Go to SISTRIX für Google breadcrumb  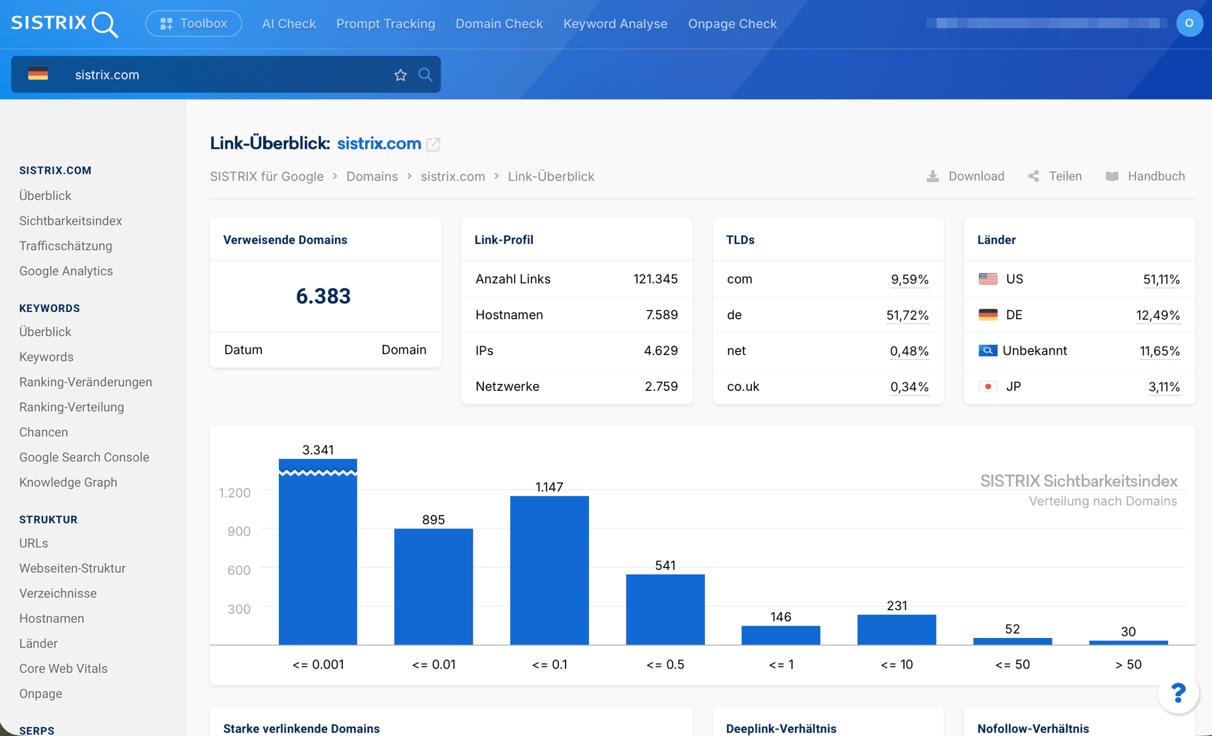[267, 176]
